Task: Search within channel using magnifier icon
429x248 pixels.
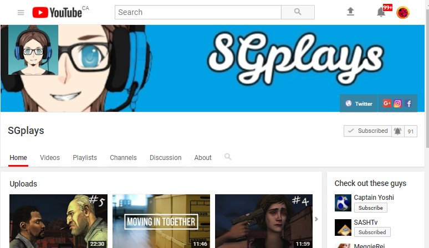Action: pos(228,157)
